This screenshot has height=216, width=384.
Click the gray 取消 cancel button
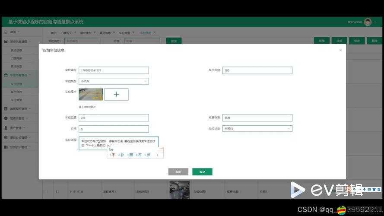point(178,172)
